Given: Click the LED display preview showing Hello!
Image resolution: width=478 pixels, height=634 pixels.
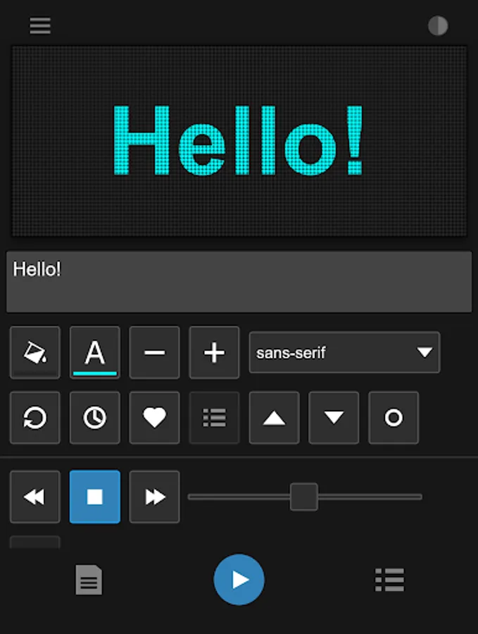Looking at the screenshot, I should [x=239, y=141].
